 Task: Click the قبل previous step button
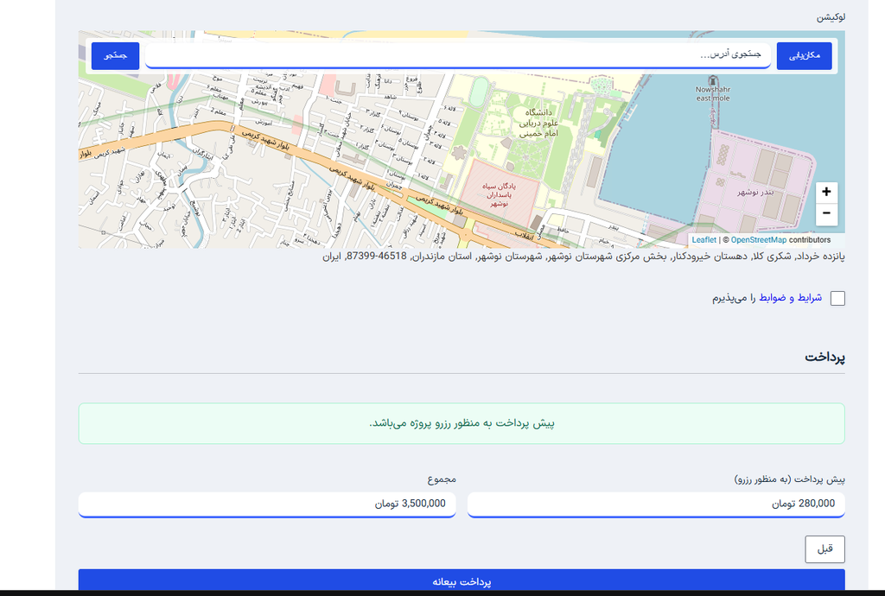point(825,549)
